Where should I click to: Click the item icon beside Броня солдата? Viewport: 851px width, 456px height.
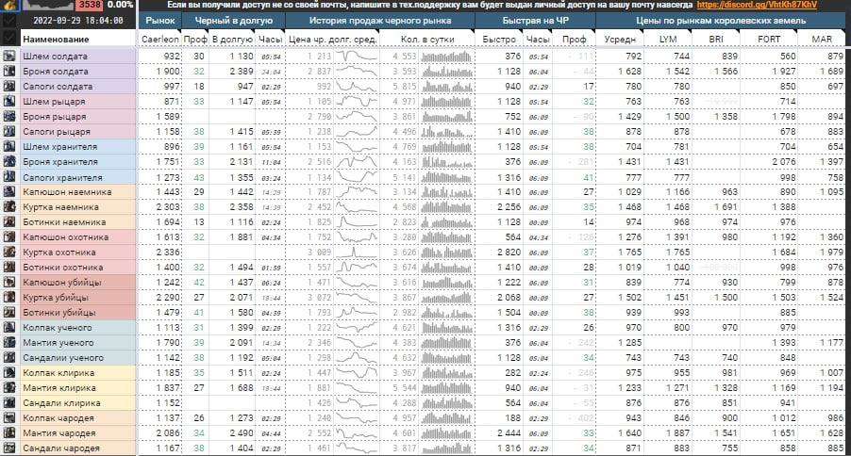pos(9,71)
